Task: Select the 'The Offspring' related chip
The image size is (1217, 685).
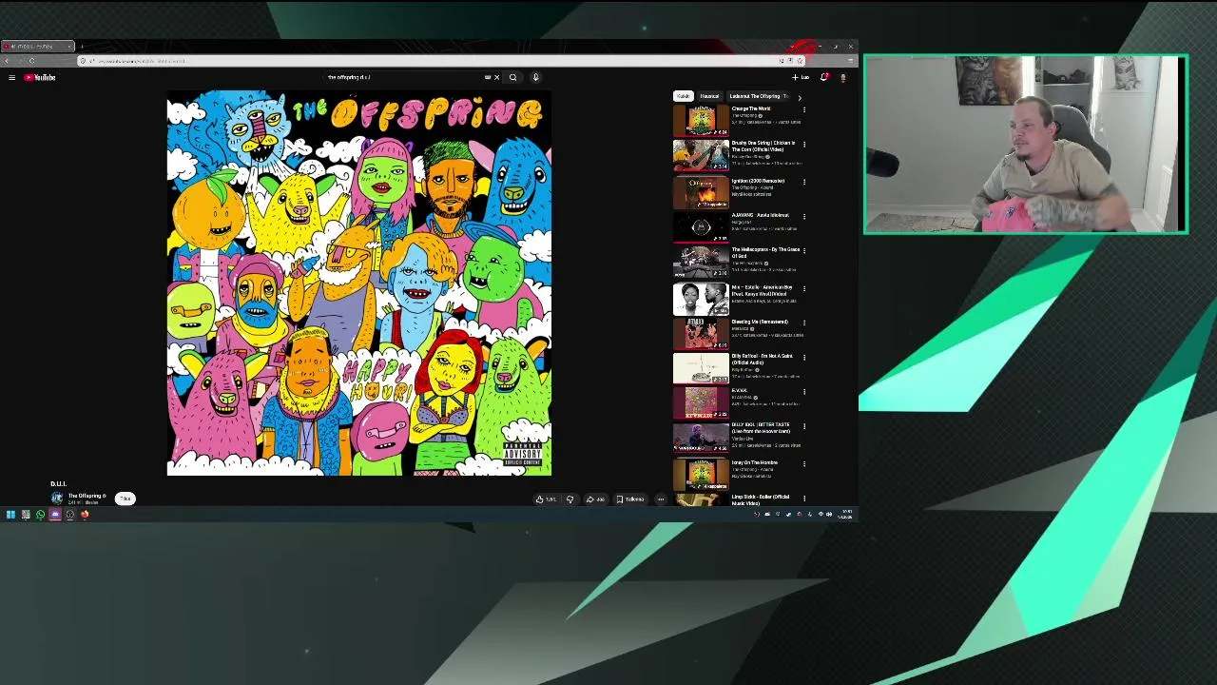Action: tap(758, 96)
